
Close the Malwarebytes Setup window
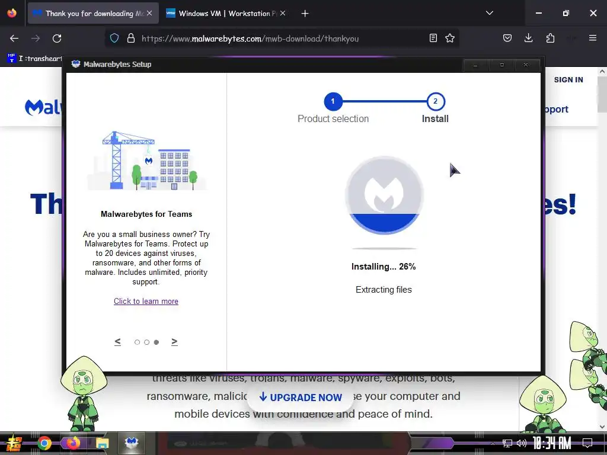click(526, 65)
